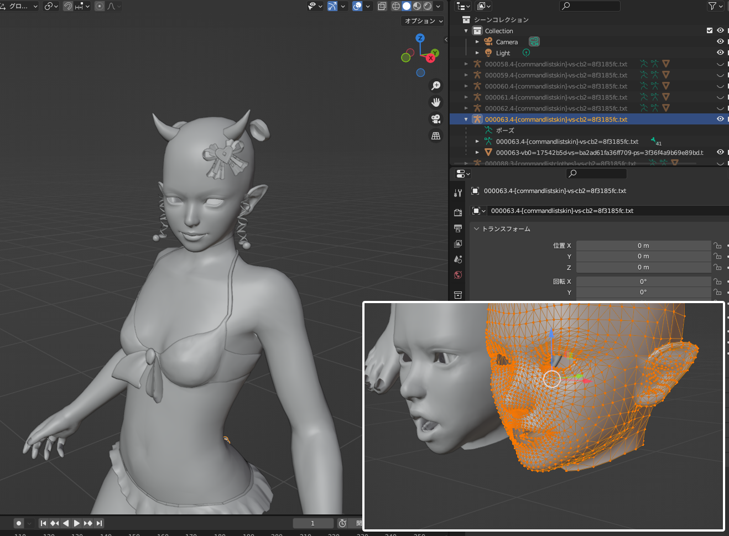Screen dimensions: 729x536
Task: Open the shading options dropdown arrow
Action: point(438,6)
